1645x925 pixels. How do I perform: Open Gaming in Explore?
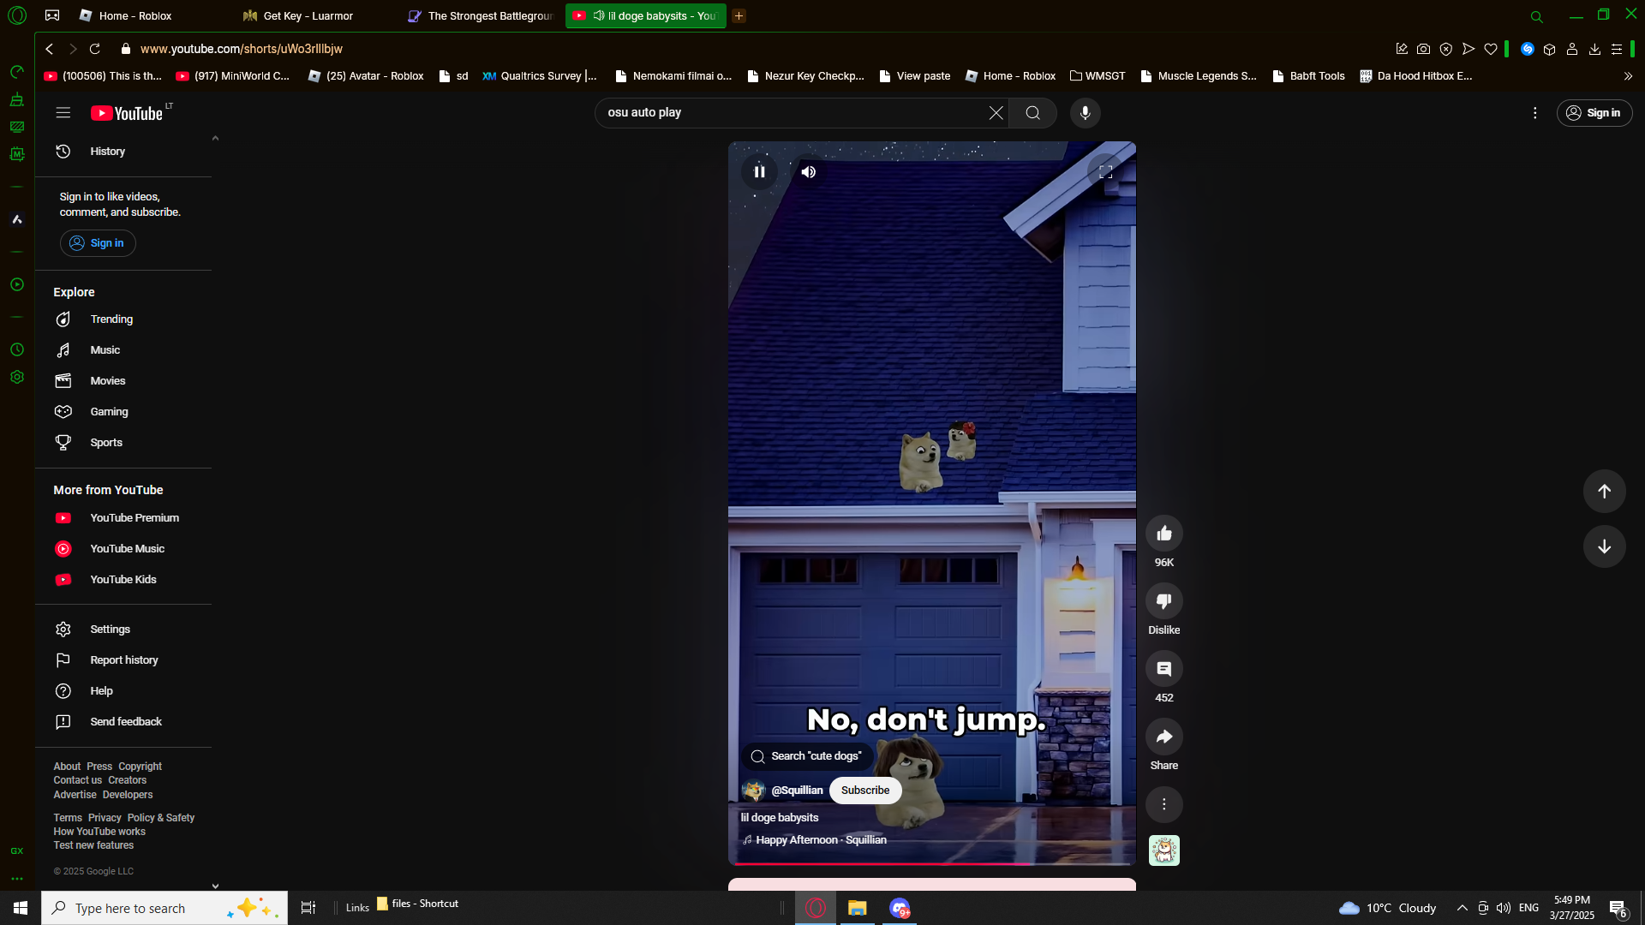click(124, 412)
